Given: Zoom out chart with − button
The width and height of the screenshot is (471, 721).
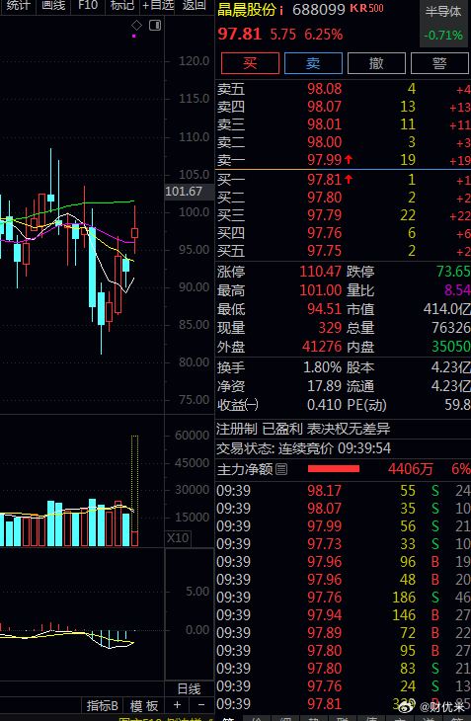Looking at the screenshot, I should point(200,705).
